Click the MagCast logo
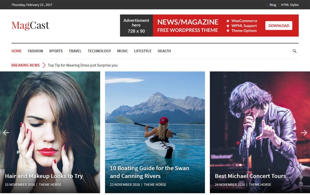Screen dimensions: 310x195 [x=30, y=25]
